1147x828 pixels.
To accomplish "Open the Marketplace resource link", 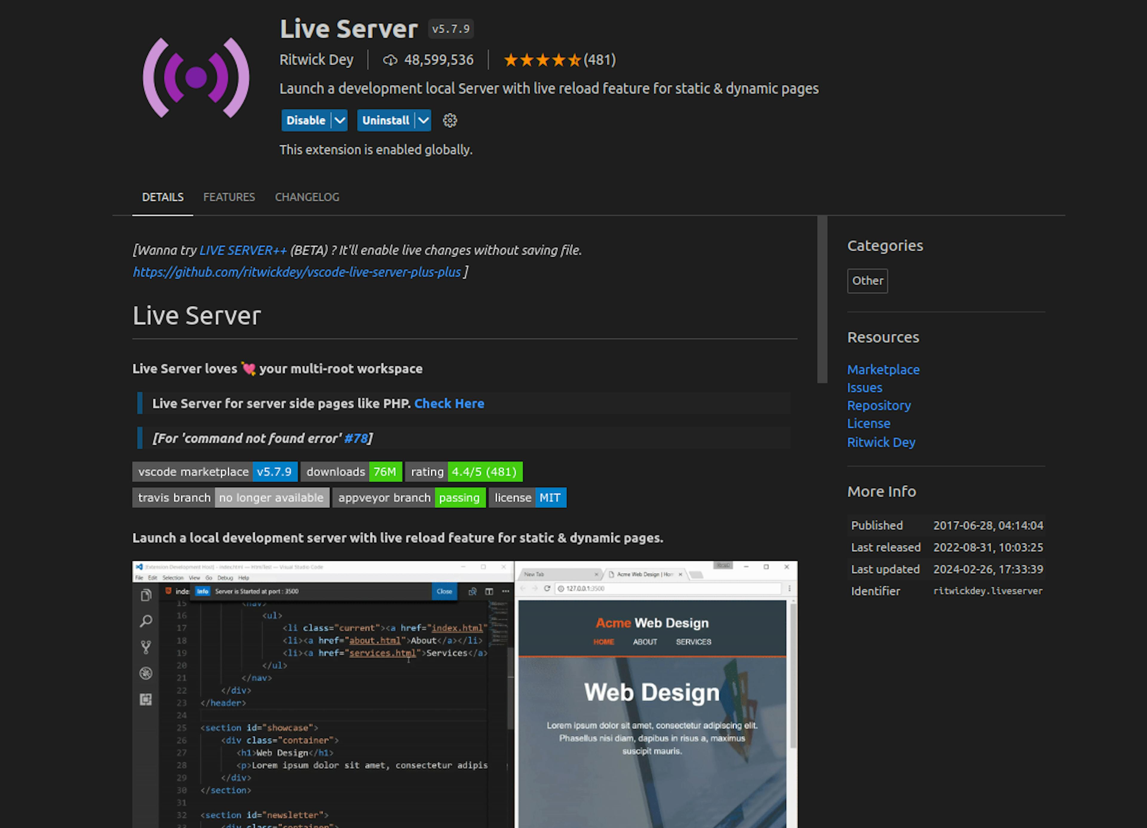I will 883,370.
